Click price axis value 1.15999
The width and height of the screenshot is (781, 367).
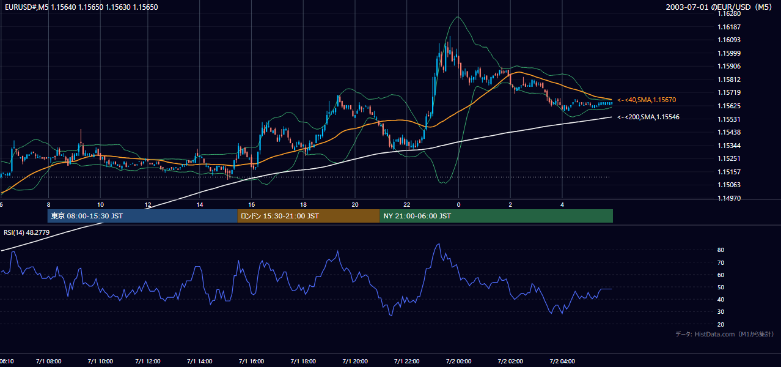(x=729, y=53)
